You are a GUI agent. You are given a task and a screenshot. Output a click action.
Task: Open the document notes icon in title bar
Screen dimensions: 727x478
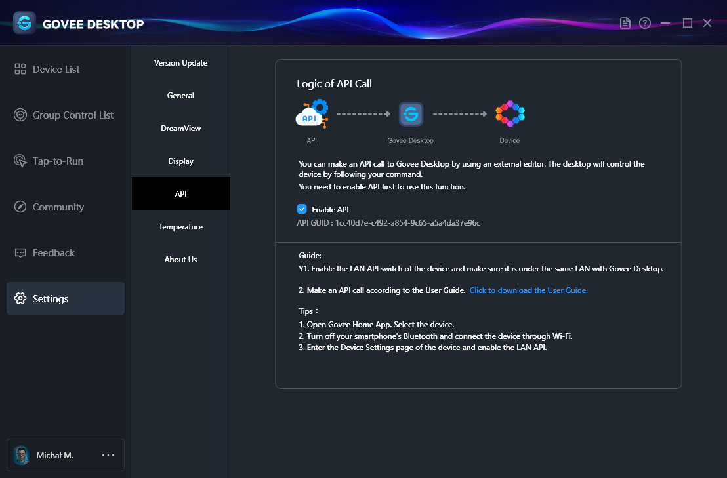tap(625, 23)
